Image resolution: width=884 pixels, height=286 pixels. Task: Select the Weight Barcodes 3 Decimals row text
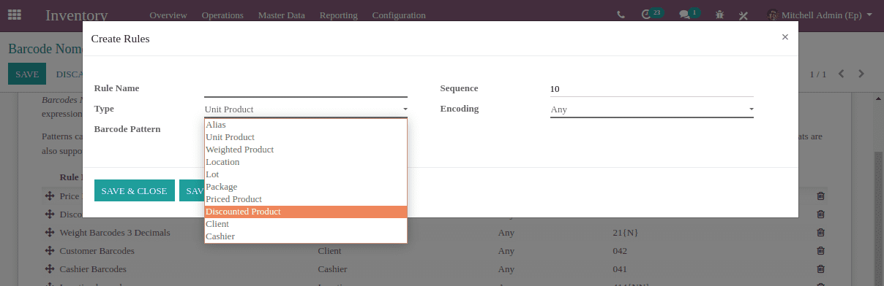click(x=115, y=232)
